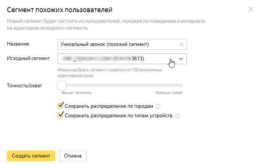This screenshot has width=260, height=167.
Task: Click the Больше охват slider label
Action: 169,93
